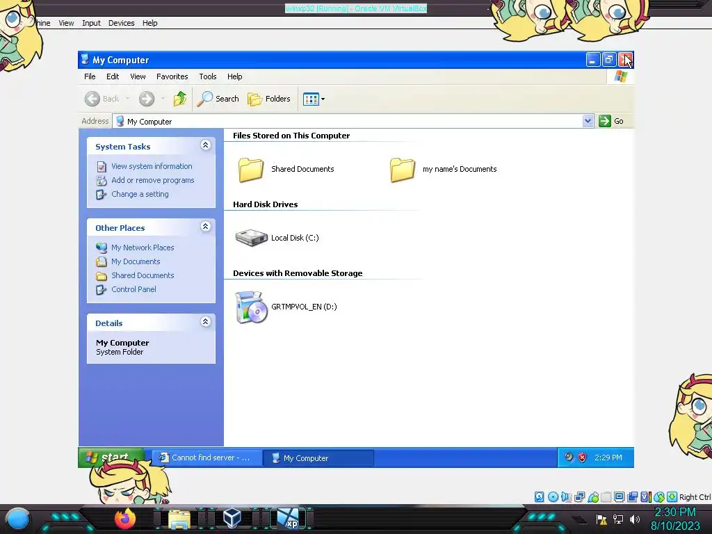The width and height of the screenshot is (712, 534).
Task: Click VirtualBox hard disk activity icon
Action: [539, 496]
